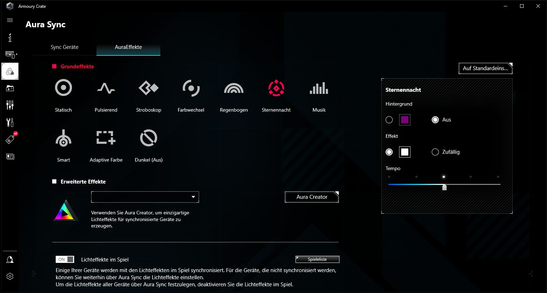Choose the Musik effect icon
The height and width of the screenshot is (293, 547).
point(319,88)
